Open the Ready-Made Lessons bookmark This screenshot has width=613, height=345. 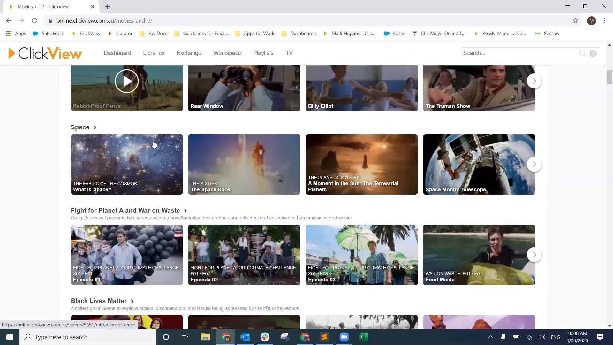pos(500,34)
